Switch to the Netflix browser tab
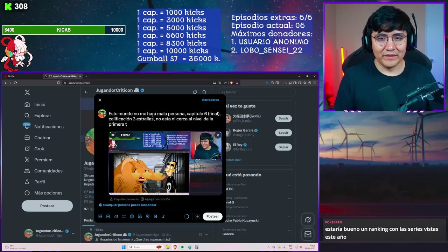The height and width of the screenshot is (252, 448). [22, 76]
